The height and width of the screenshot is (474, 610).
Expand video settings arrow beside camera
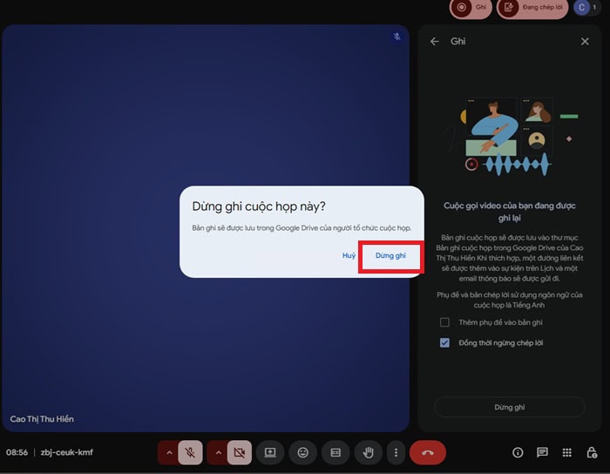(x=217, y=452)
